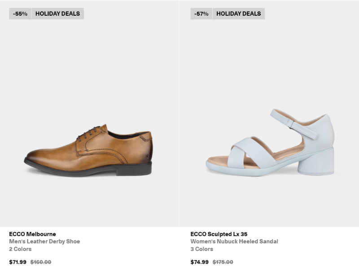Select HOLIDAY DEALS tag on Sculpted sandal
The image size is (359, 267).
point(239,14)
